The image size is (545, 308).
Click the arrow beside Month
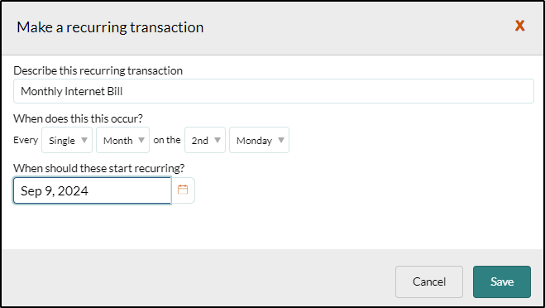coord(141,140)
